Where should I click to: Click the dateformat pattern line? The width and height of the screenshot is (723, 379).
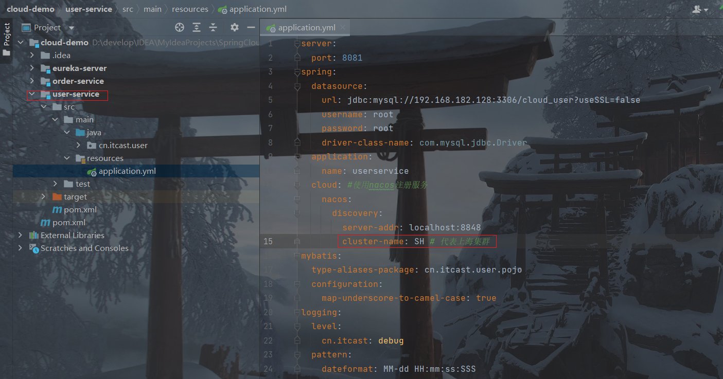pyautogui.click(x=399, y=369)
